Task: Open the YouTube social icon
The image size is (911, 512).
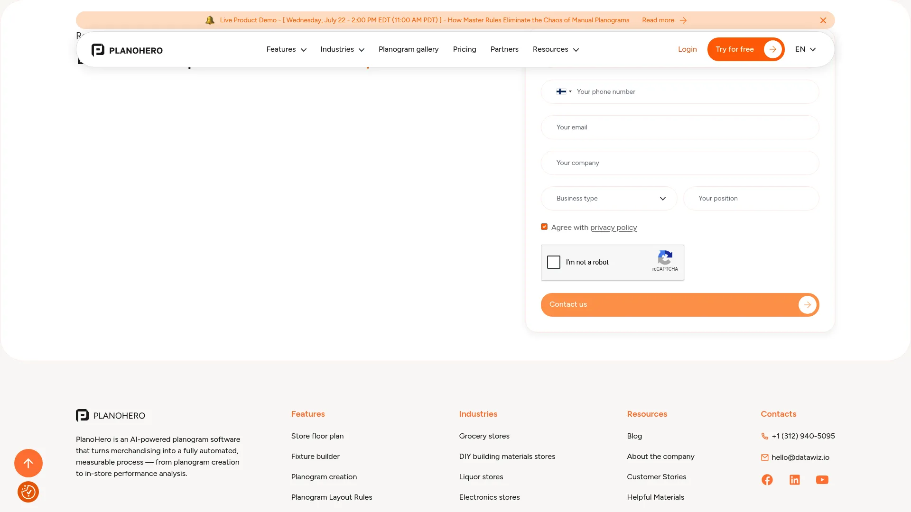Action: coord(822,480)
